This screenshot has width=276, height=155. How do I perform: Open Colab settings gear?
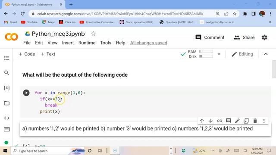[264, 37]
